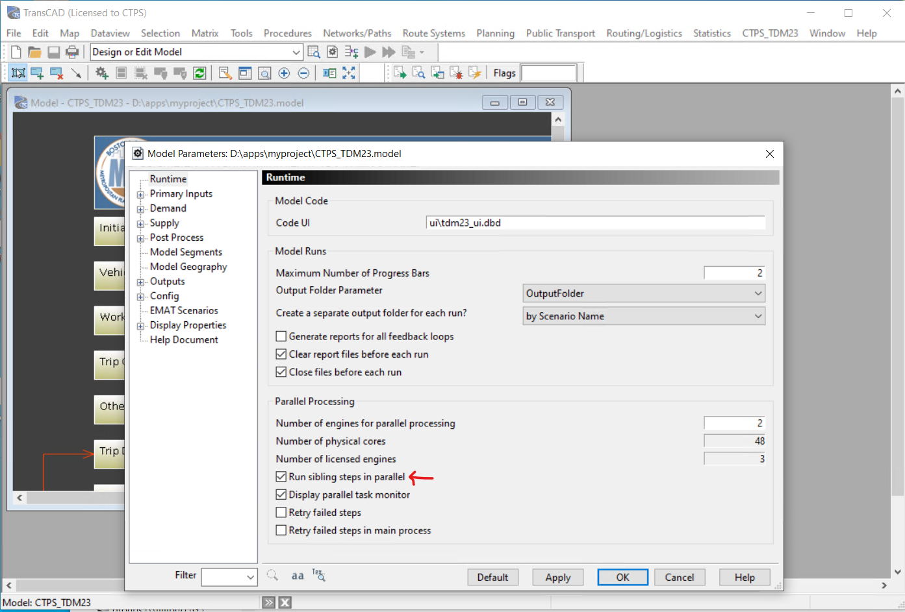This screenshot has height=612, width=905.
Task: Select the arrow link tool icon
Action: 76,73
